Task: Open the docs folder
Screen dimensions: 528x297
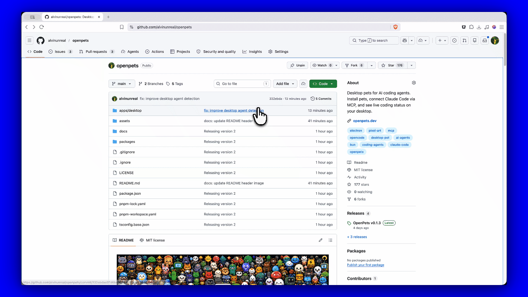Action: (123, 131)
